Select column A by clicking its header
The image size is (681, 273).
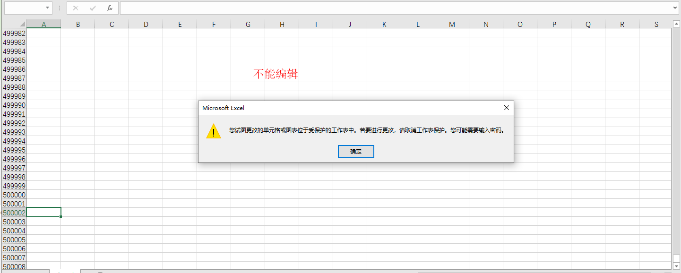[x=43, y=24]
